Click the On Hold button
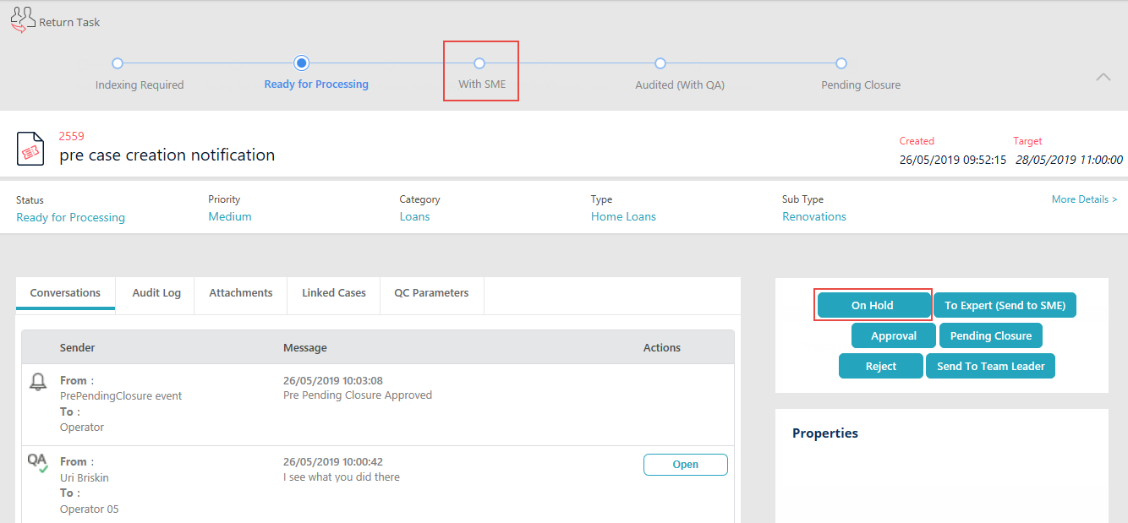The height and width of the screenshot is (523, 1128). tap(873, 305)
